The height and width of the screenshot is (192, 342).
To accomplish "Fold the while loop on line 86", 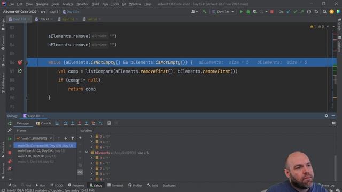I will click(x=27, y=63).
